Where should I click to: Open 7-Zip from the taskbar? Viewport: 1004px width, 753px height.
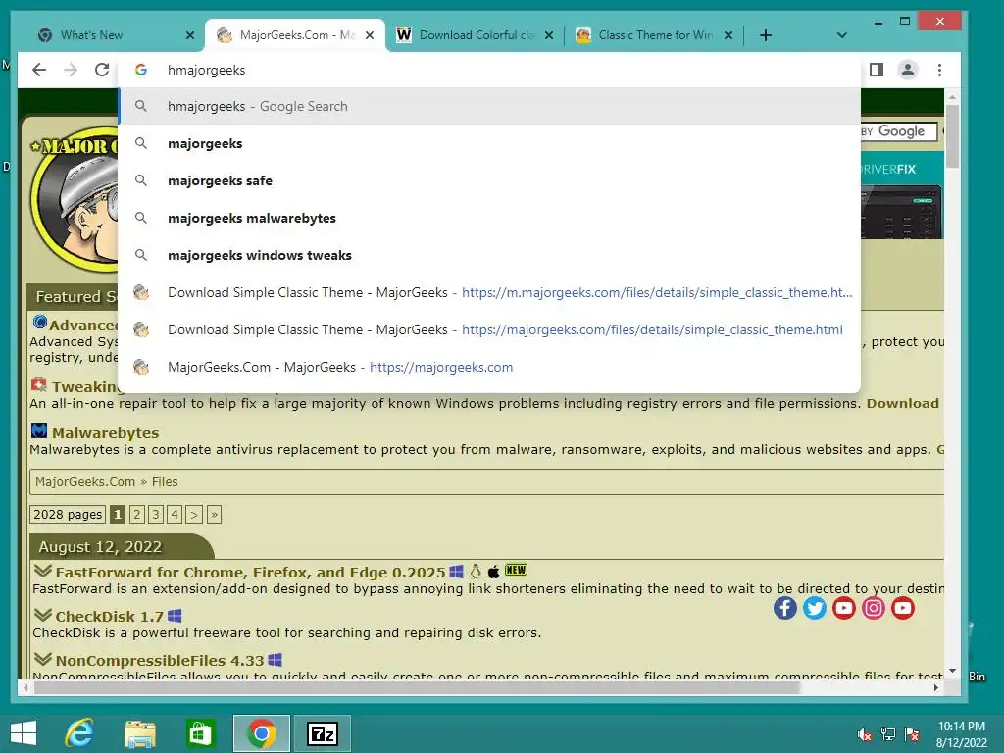tap(322, 733)
